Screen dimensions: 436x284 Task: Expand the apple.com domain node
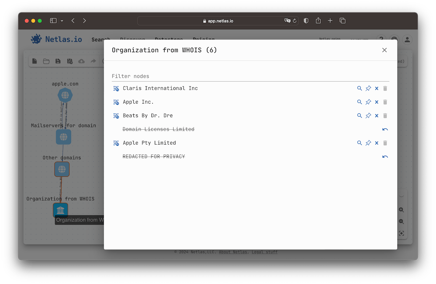(65, 95)
